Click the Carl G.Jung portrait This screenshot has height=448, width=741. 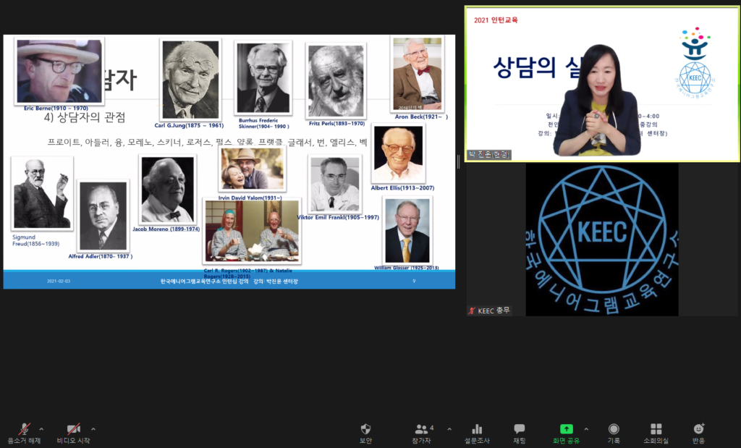pos(190,80)
